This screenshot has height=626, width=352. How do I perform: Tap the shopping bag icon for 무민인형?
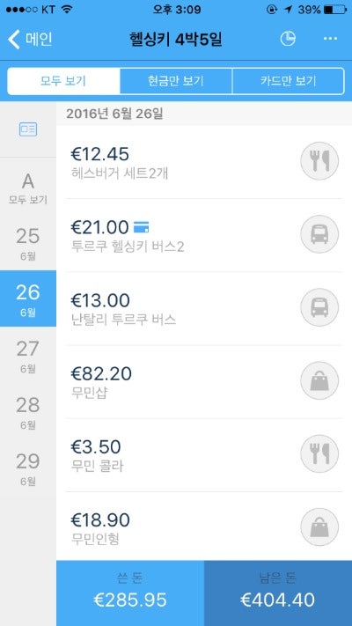[x=319, y=527]
